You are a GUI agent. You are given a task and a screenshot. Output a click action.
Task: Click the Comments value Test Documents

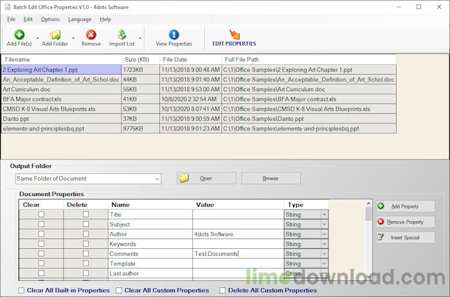click(217, 254)
